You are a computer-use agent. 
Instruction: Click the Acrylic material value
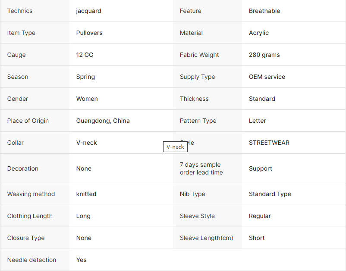tap(258, 33)
